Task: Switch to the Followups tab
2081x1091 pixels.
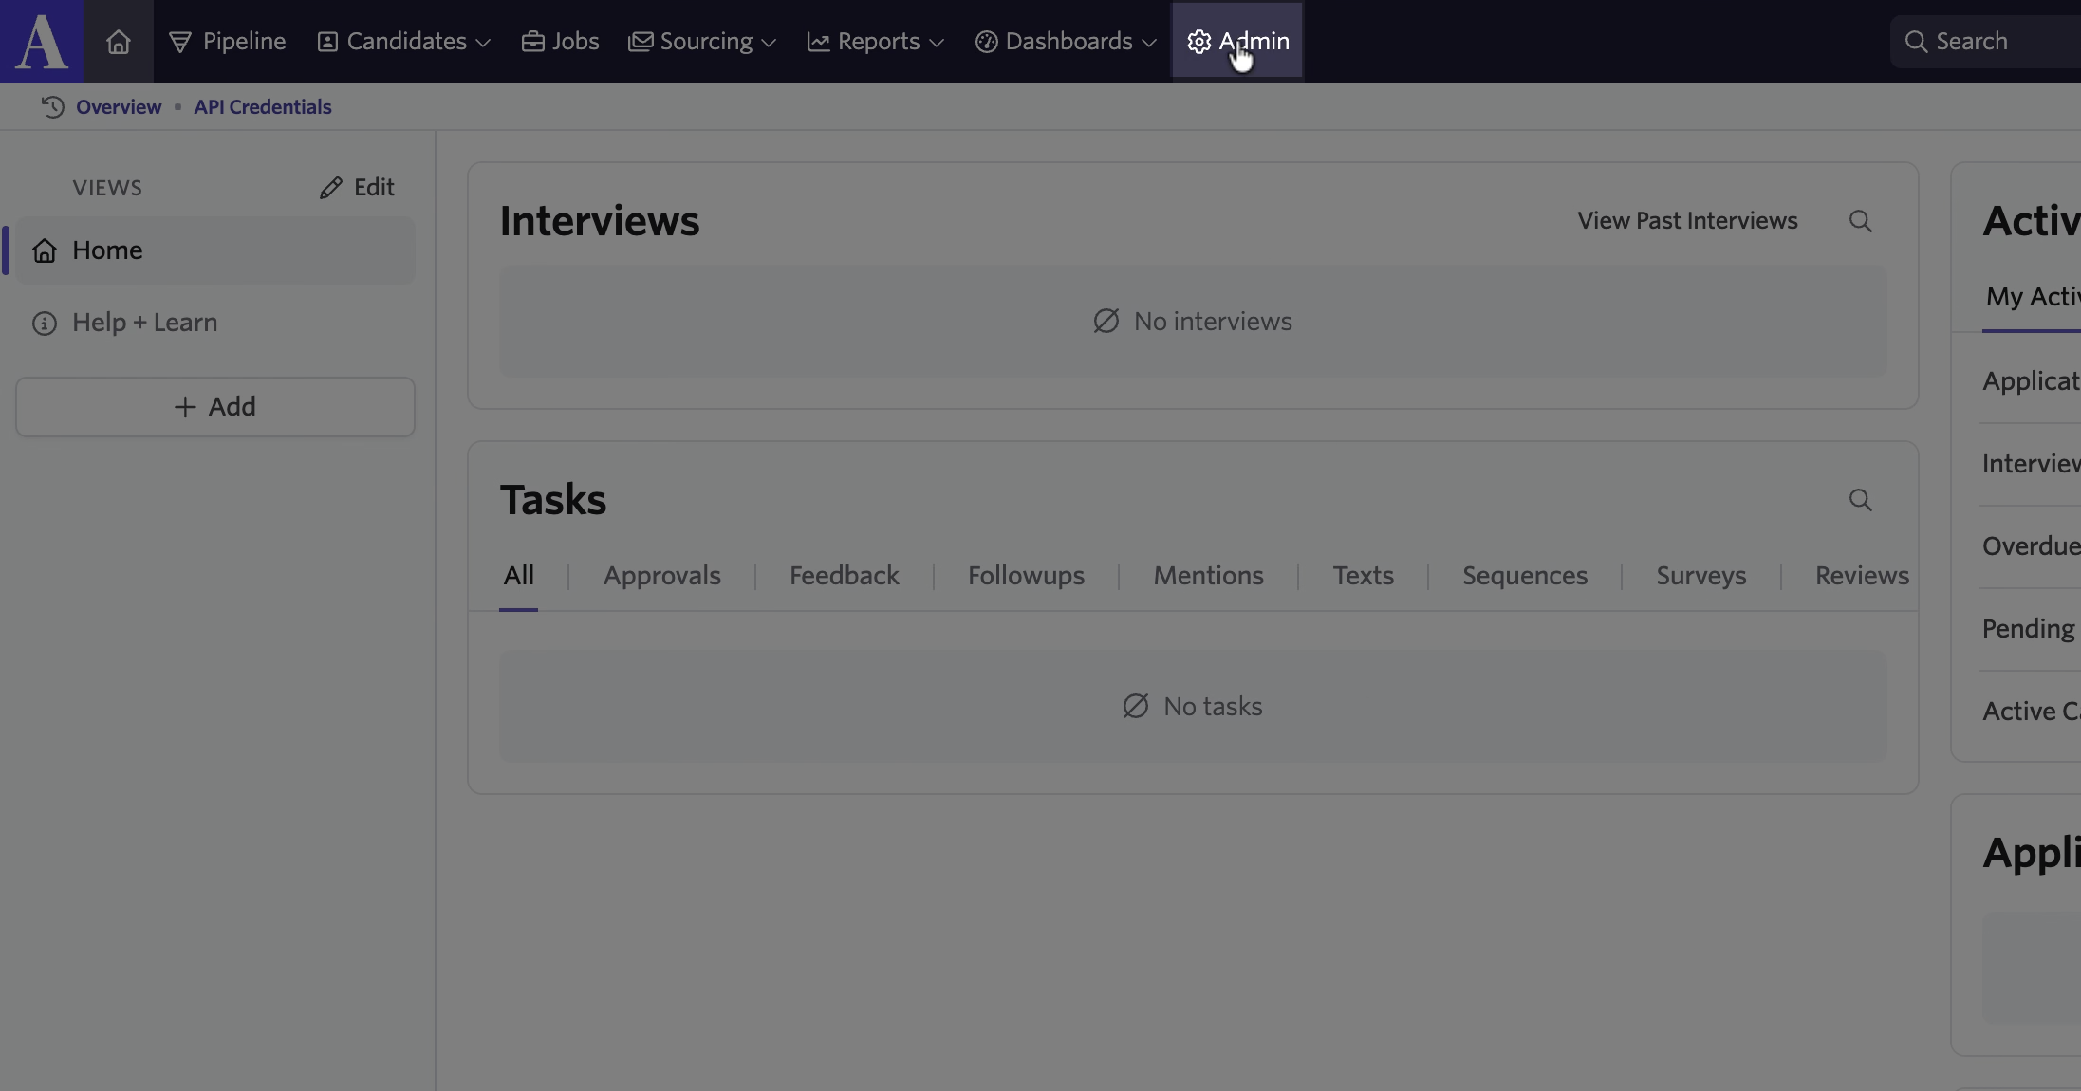Action: [x=1026, y=576]
